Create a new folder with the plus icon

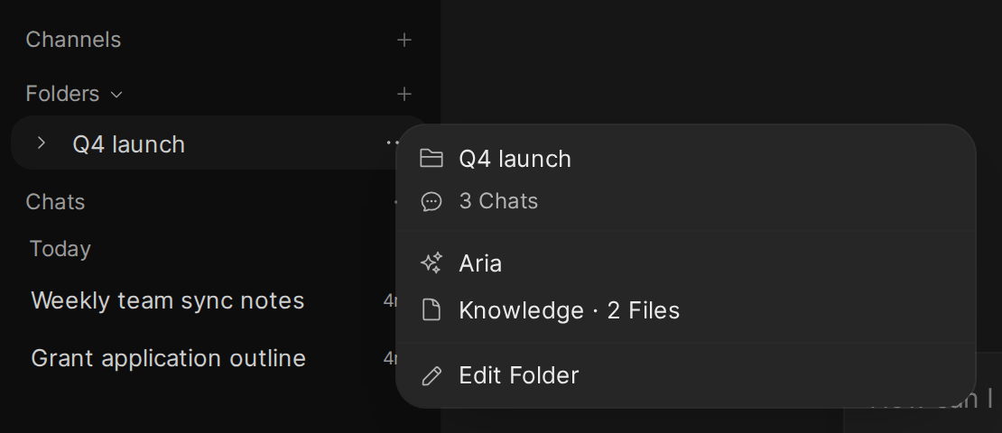coord(404,95)
